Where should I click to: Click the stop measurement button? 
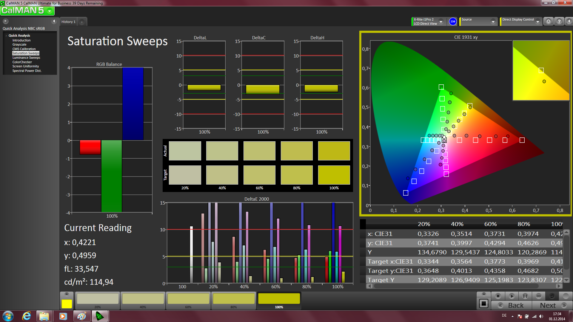pyautogui.click(x=498, y=296)
